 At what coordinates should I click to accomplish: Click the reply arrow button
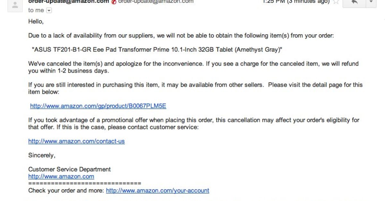pyautogui.click(x=354, y=3)
